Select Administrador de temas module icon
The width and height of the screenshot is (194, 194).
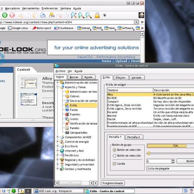[x=67, y=92]
